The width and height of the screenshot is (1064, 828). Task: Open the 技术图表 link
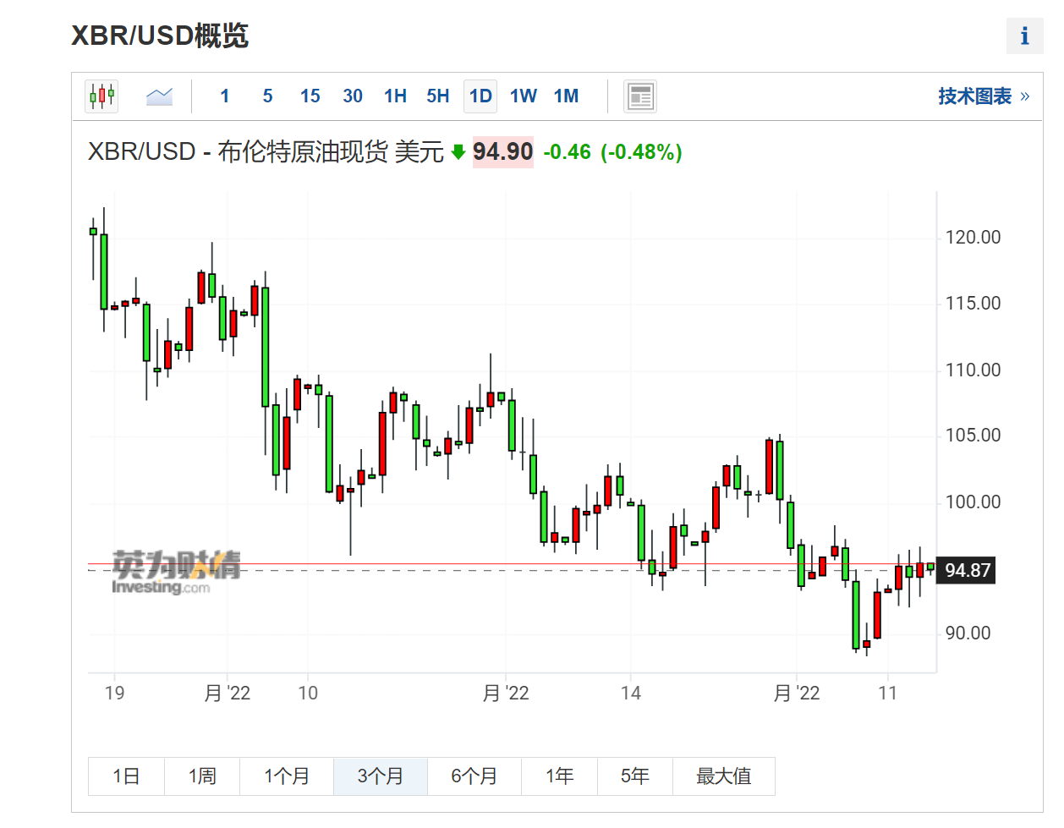click(x=983, y=96)
